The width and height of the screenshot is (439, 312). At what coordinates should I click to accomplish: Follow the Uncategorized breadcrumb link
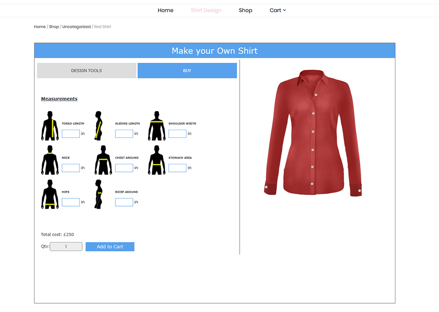[x=76, y=27]
